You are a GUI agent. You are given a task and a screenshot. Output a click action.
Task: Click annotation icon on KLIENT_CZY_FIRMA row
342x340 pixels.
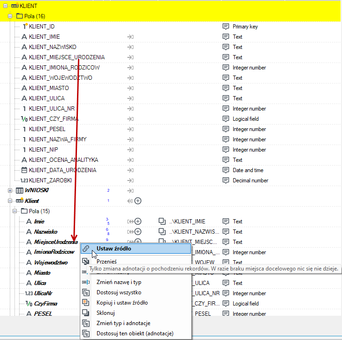click(226, 119)
